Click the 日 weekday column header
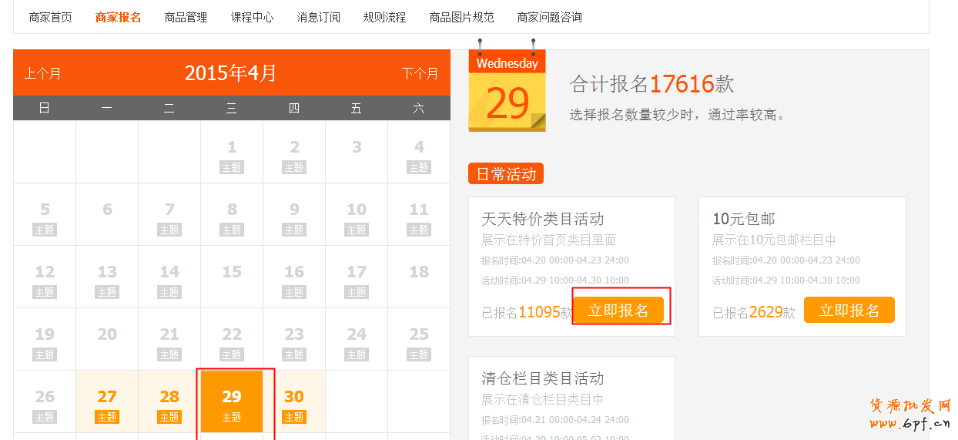 pyautogui.click(x=45, y=108)
